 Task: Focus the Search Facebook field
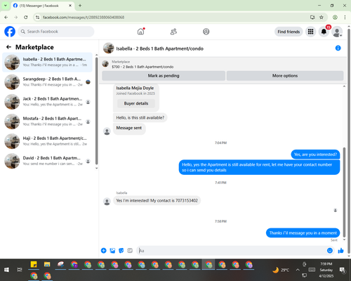point(56,32)
